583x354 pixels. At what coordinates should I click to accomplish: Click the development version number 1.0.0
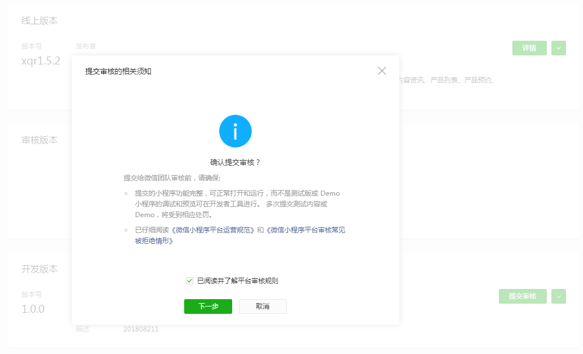[33, 309]
